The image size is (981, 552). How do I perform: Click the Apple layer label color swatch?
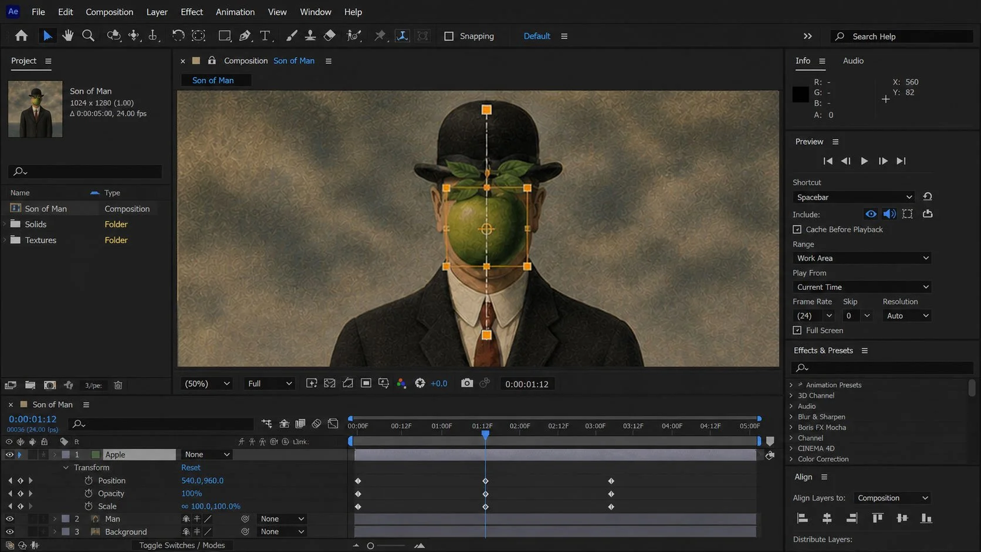(x=66, y=455)
